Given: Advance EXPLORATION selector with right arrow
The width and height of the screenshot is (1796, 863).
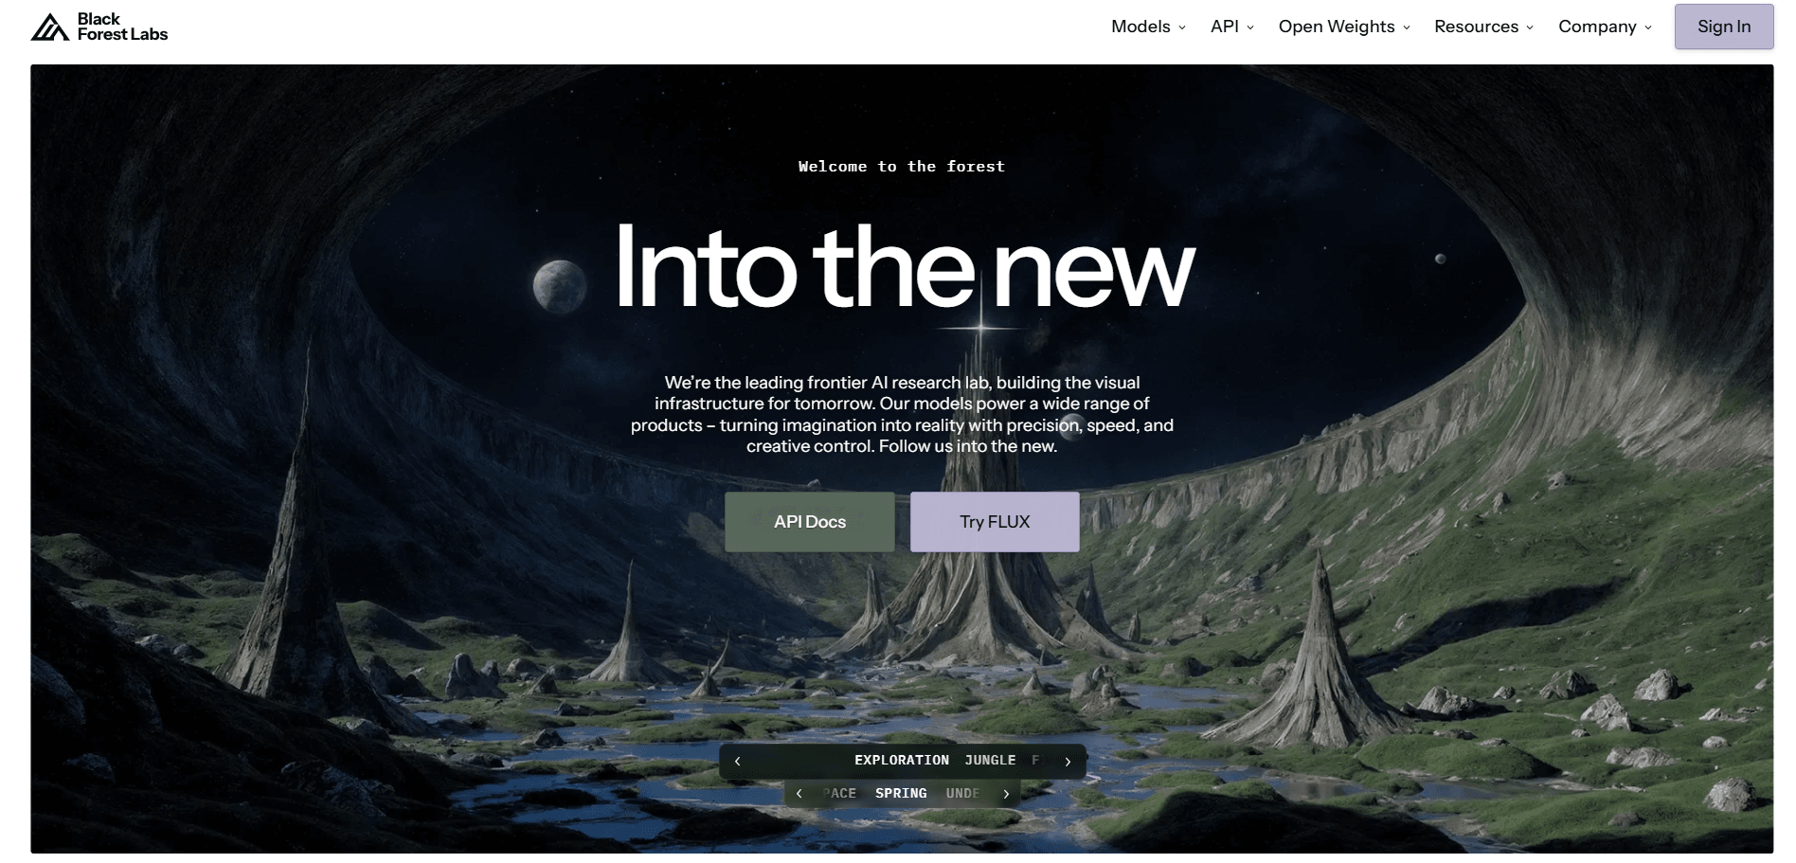Looking at the screenshot, I should tap(1068, 761).
